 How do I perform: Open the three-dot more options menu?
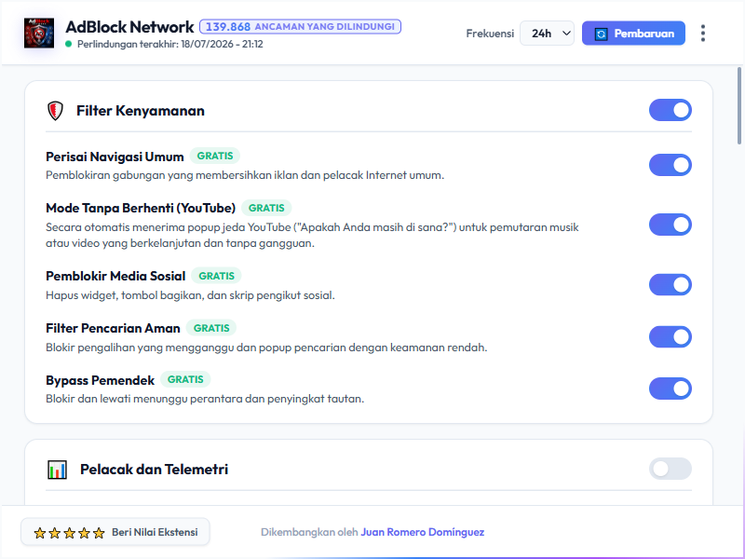click(x=703, y=34)
